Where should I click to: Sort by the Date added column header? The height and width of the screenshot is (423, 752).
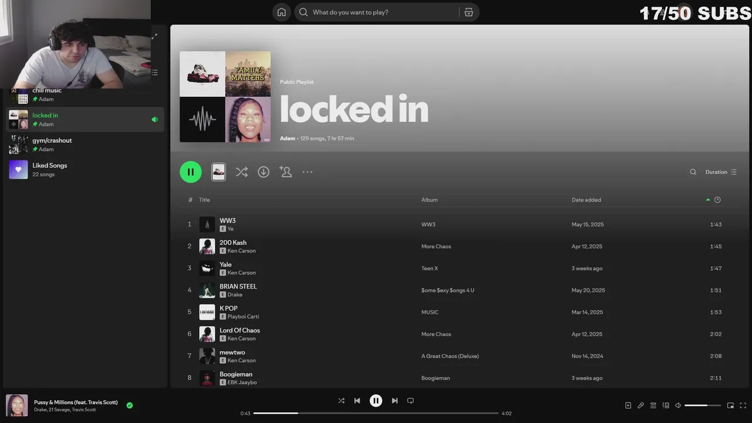tap(586, 200)
